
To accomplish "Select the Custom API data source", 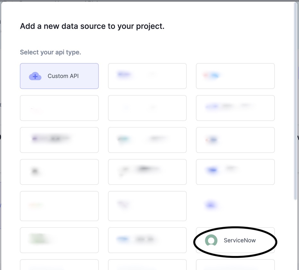I will [59, 76].
